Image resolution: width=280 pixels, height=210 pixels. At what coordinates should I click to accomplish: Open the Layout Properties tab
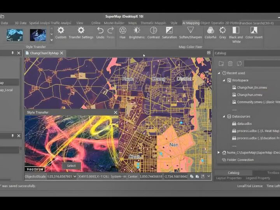pos(229,178)
